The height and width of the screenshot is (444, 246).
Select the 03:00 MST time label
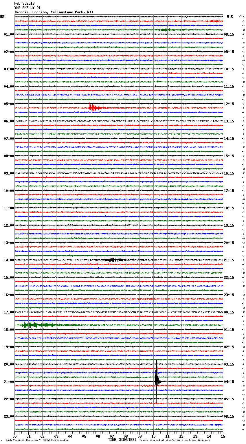[9, 69]
